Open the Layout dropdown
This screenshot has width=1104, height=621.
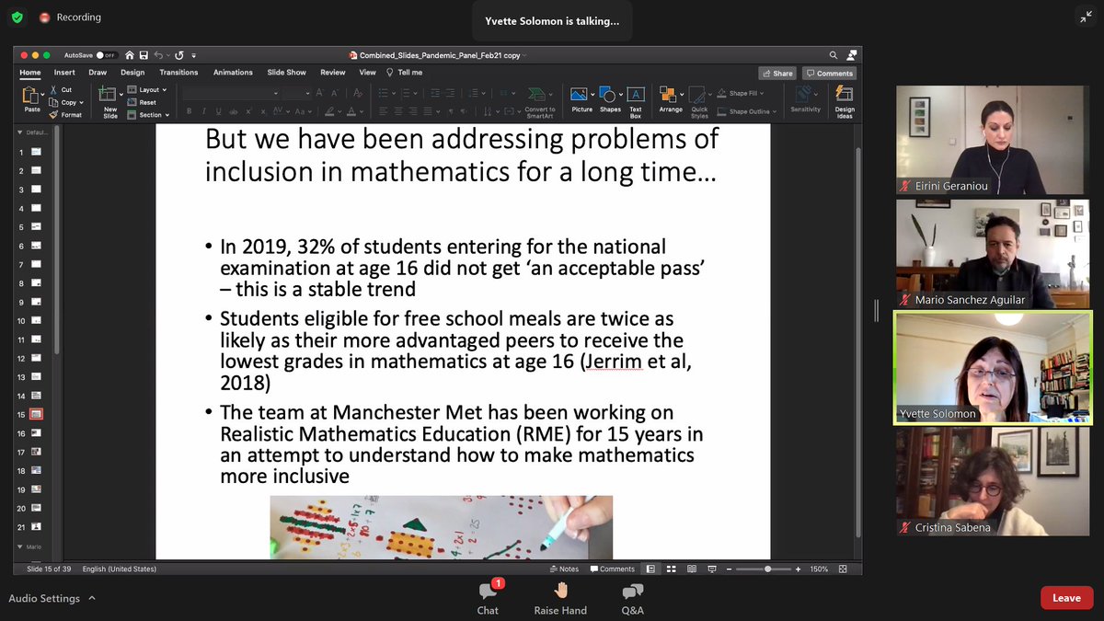(x=147, y=90)
